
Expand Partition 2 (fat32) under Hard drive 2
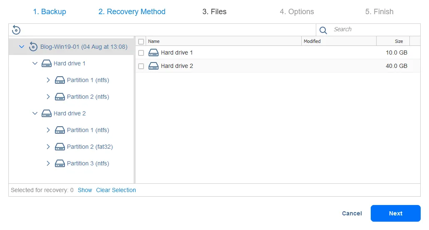click(48, 147)
